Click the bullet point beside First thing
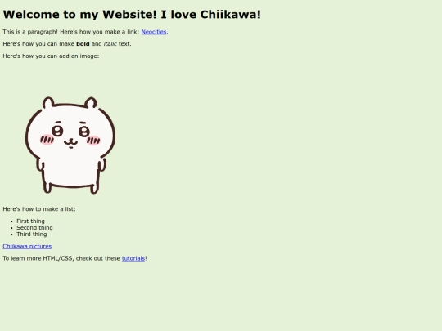442x331 pixels. point(11,221)
